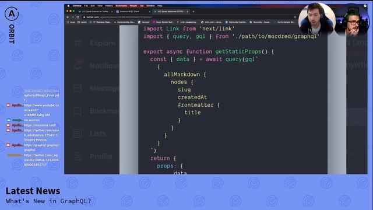Viewport: 373px width, 210px height.
Task: Click the left host webcam bubble
Action: pos(316,19)
